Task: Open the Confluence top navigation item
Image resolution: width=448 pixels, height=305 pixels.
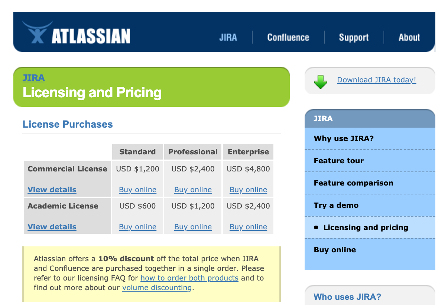Action: 288,37
